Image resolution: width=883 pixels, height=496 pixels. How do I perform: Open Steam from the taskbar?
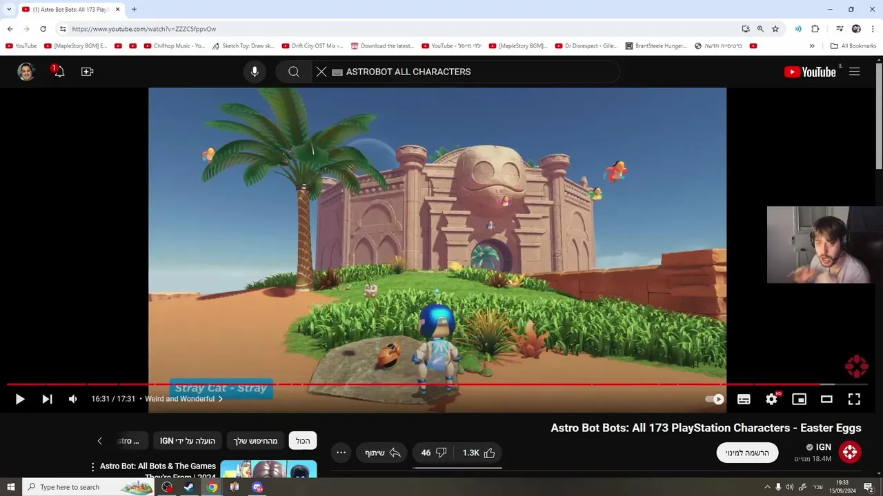point(188,487)
